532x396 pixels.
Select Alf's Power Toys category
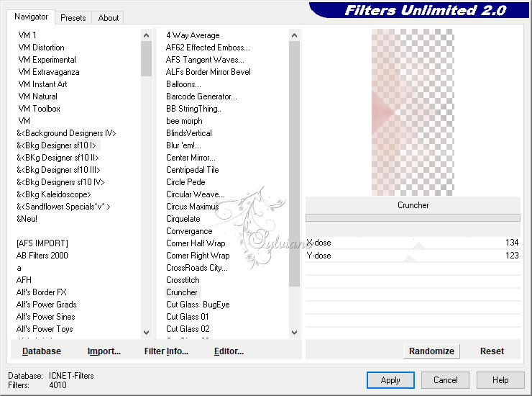click(x=45, y=329)
